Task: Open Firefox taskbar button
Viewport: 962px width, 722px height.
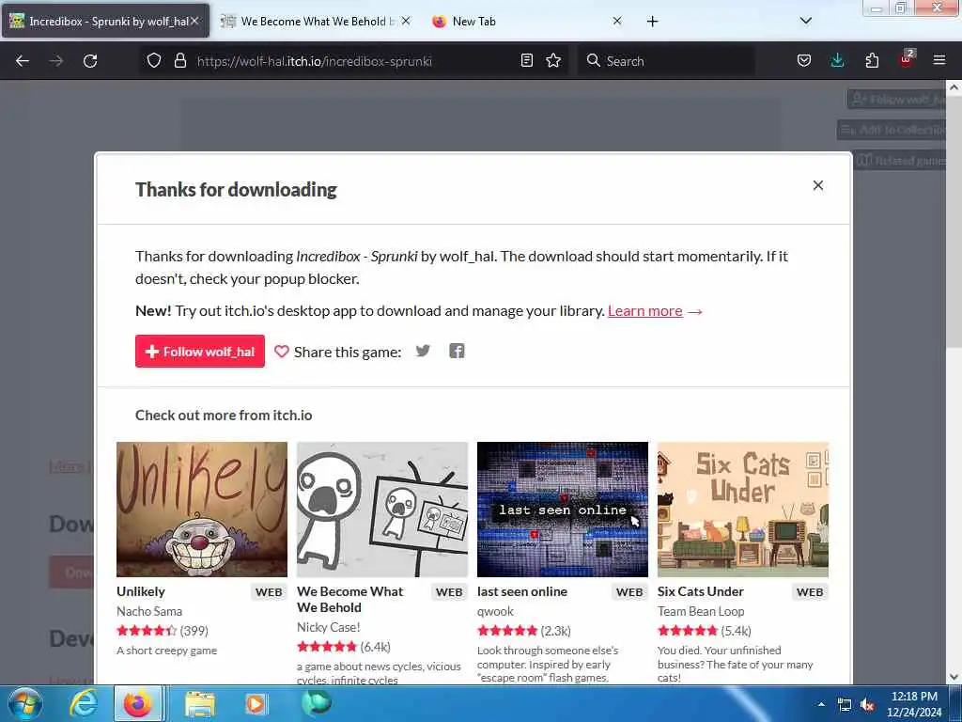Action: 138,704
